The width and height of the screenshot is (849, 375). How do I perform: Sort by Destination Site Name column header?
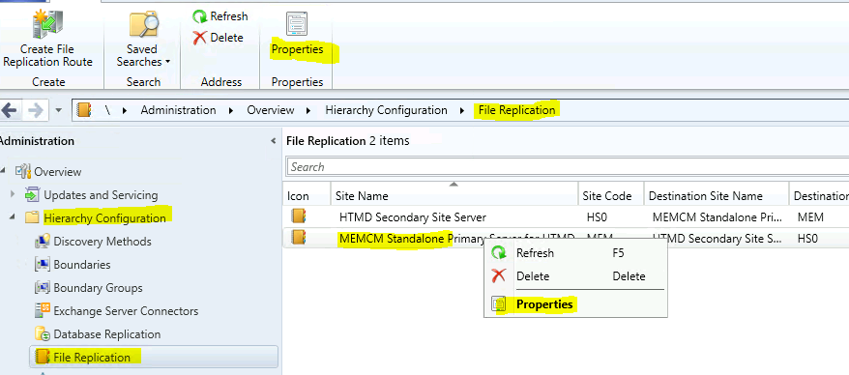[x=716, y=195]
